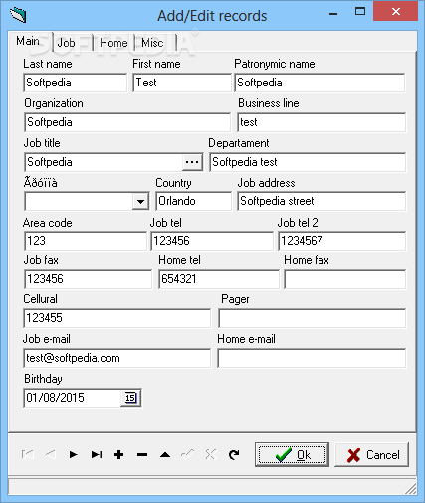
Task: Click the Birthday date field
Action: tap(73, 398)
